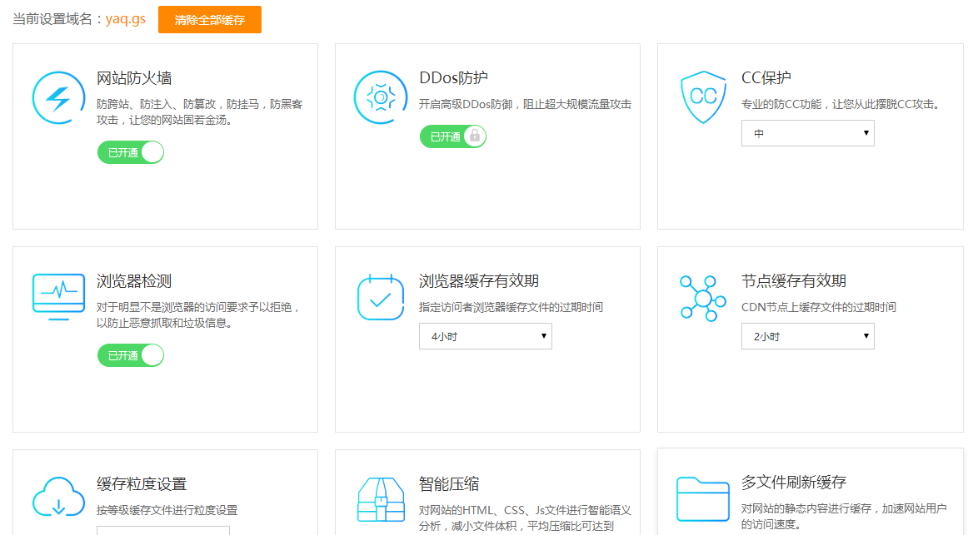This screenshot has height=535, width=978.
Task: Click the CC protection shield icon
Action: coord(703,97)
